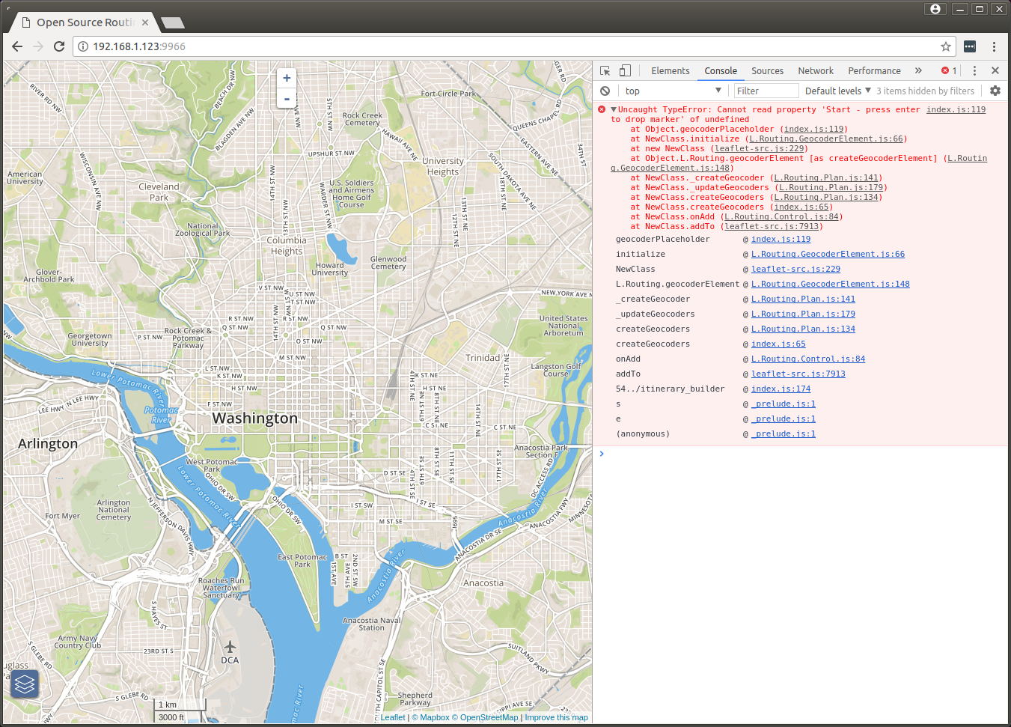Screen dimensions: 1011x727
Task: Show more DevTools panels via the chevron
Action: click(918, 70)
